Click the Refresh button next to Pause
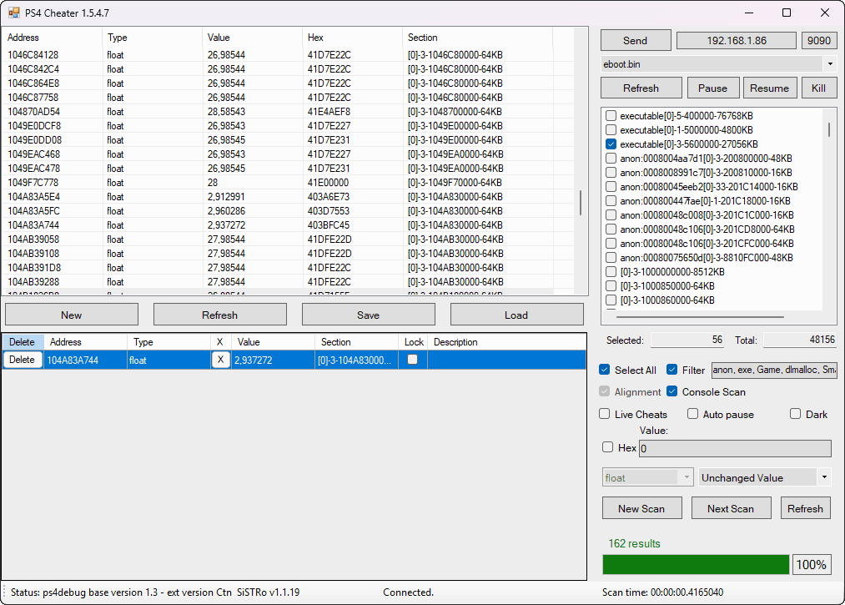This screenshot has height=605, width=845. pos(641,88)
